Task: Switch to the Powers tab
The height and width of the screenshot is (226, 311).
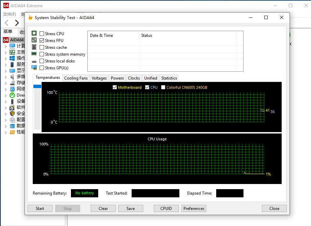Action: click(x=117, y=78)
